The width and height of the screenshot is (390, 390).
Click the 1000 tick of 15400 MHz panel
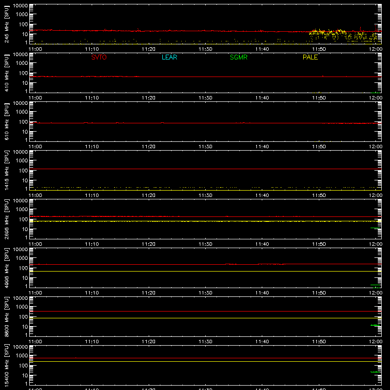22,356
